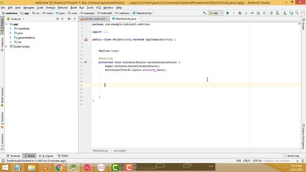Click the CRLF line separator status entry
The width and height of the screenshot is (306, 172).
tap(247, 161)
